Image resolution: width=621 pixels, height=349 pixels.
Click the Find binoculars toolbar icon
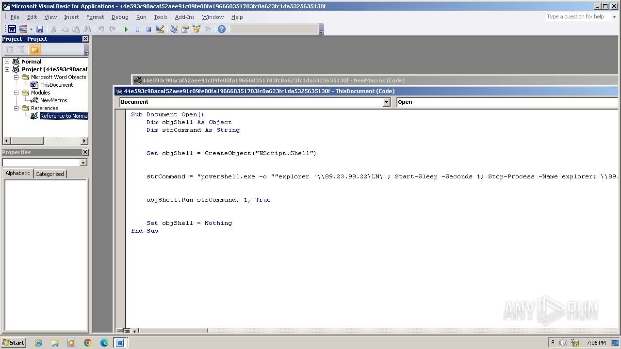(87, 29)
